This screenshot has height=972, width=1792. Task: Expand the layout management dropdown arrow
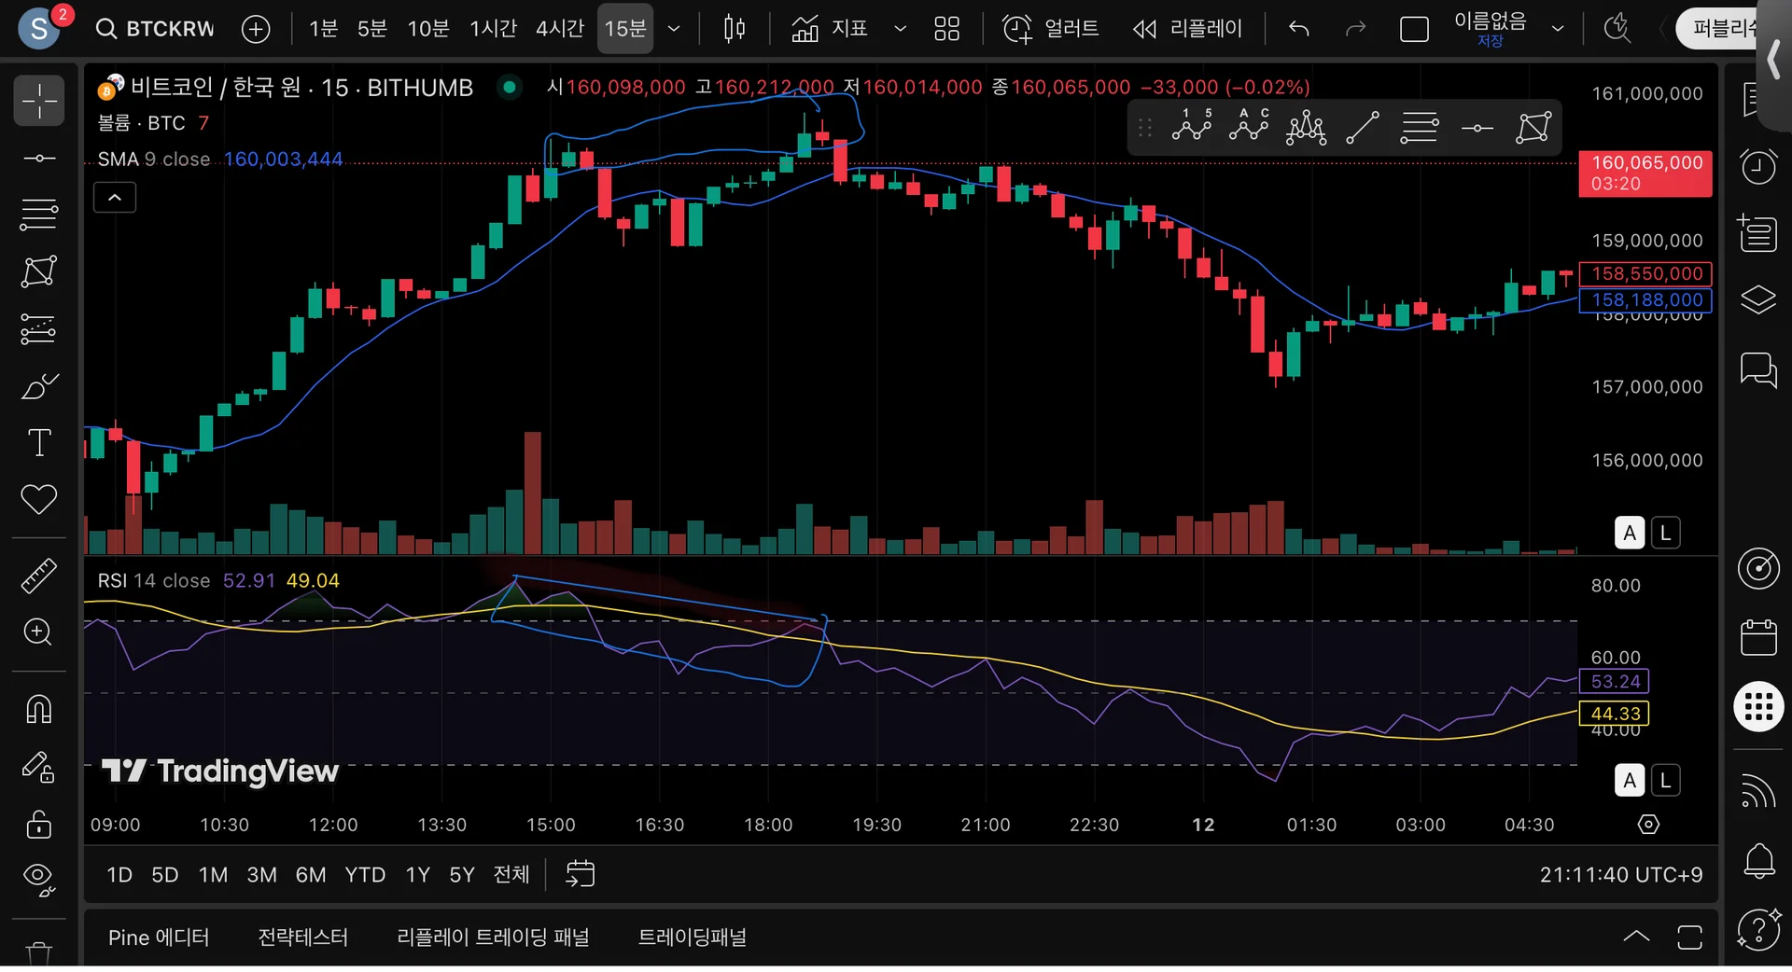tap(1558, 29)
